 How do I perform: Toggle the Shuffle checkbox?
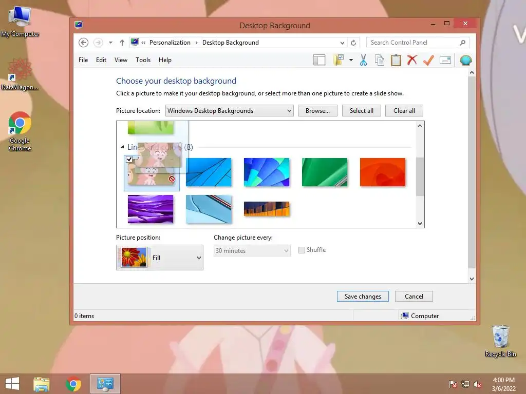302,250
